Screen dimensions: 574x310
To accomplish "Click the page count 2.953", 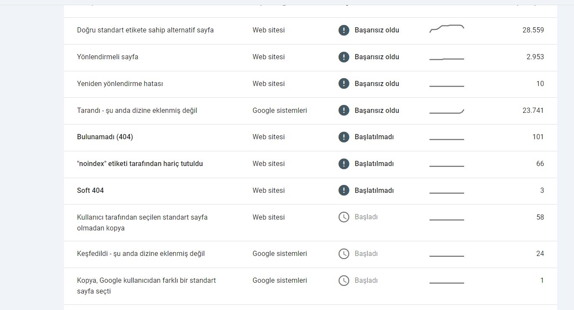I will pos(535,57).
